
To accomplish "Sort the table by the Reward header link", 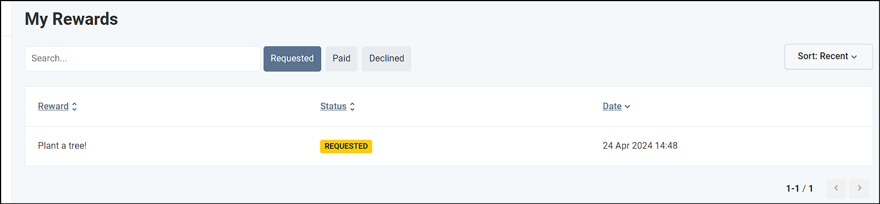I will click(53, 107).
